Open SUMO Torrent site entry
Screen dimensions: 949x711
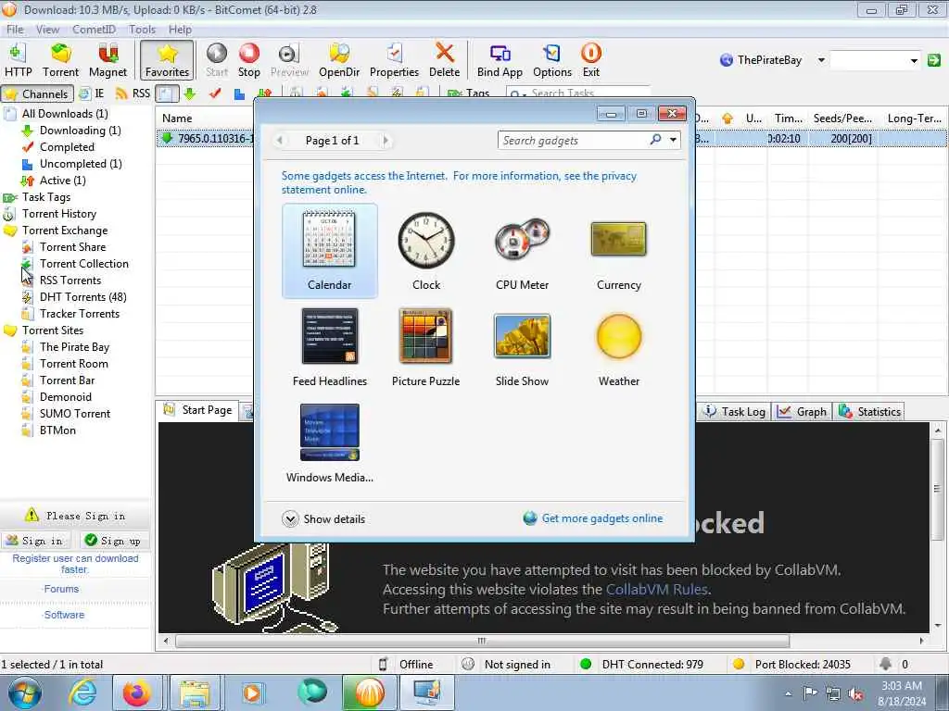75,414
